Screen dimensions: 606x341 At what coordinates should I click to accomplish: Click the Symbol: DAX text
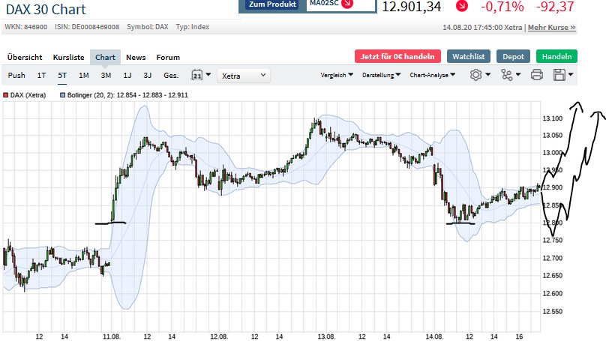148,27
